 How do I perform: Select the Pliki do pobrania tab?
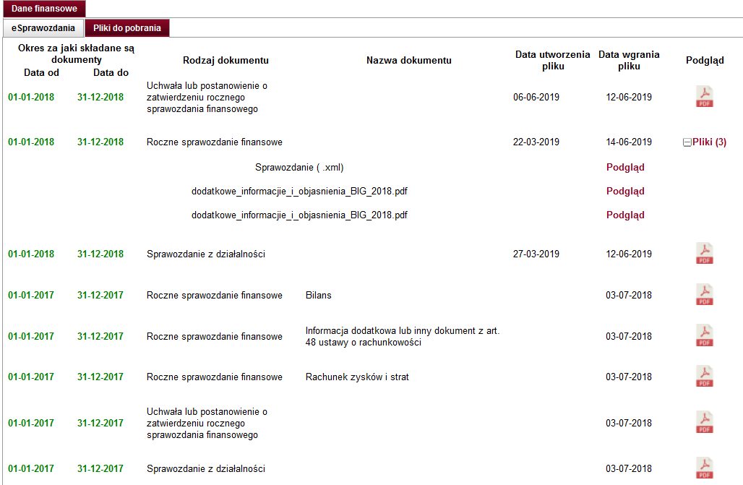coord(127,28)
